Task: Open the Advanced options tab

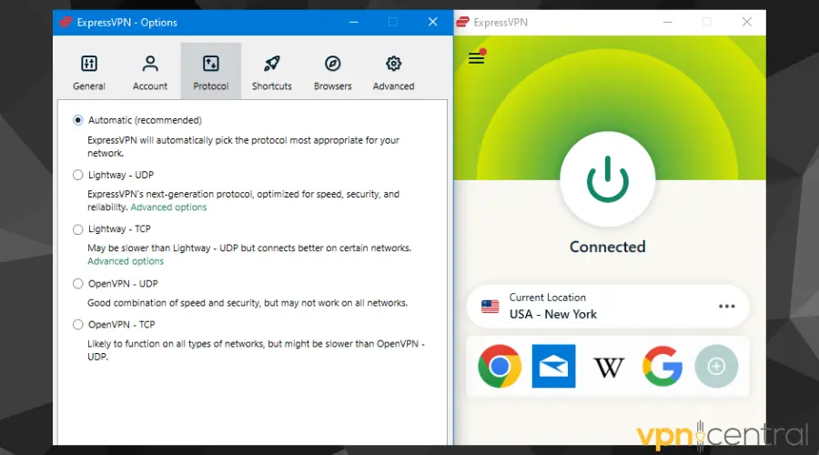Action: pos(393,72)
